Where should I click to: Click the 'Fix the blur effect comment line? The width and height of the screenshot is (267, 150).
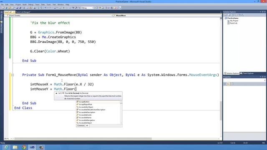pyautogui.click(x=50, y=23)
